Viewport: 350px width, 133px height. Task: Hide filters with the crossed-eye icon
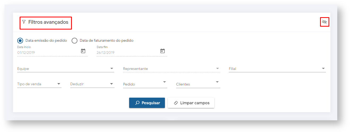[x=324, y=22]
